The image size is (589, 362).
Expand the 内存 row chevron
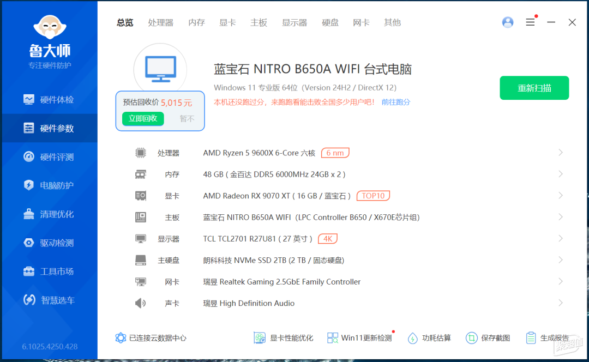coord(561,174)
